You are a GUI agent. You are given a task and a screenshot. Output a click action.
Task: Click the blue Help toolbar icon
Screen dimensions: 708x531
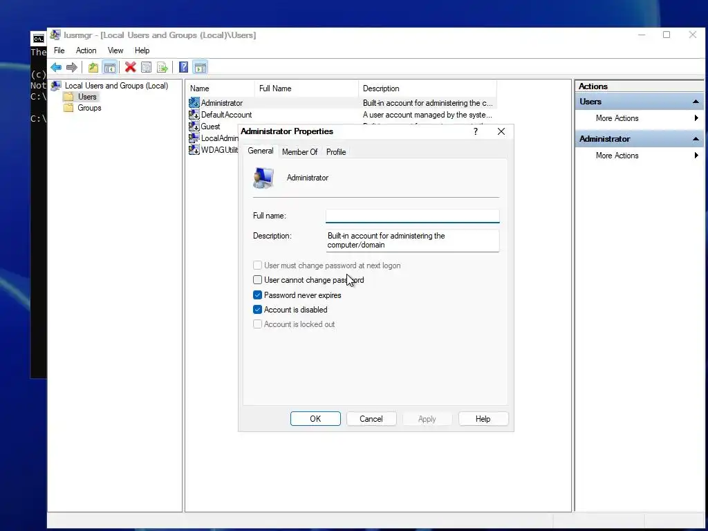pos(183,67)
